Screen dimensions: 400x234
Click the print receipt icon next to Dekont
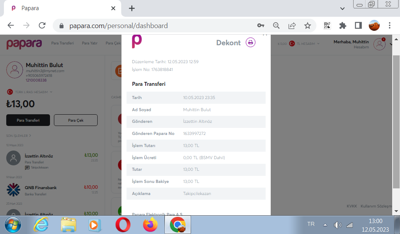click(250, 42)
